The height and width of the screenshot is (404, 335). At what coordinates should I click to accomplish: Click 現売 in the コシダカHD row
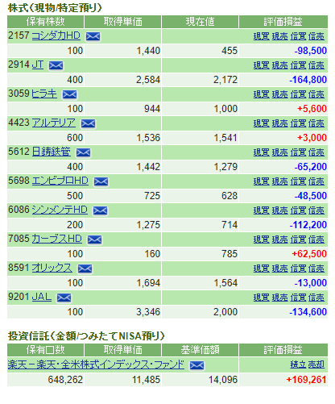click(x=279, y=36)
